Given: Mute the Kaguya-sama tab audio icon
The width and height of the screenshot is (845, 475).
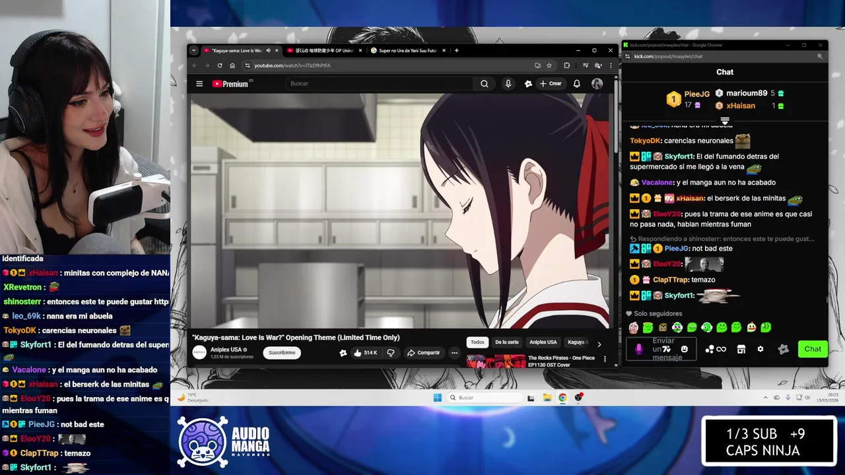Looking at the screenshot, I should coord(268,50).
